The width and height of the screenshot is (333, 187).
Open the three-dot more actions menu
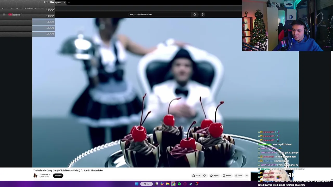click(x=247, y=176)
